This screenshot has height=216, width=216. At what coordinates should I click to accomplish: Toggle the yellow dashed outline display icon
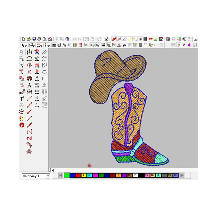coord(129,39)
